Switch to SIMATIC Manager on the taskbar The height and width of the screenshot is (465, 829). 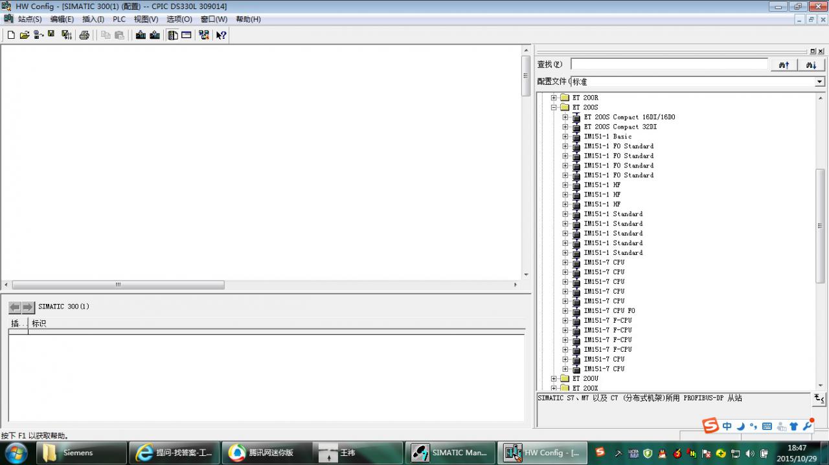coord(451,453)
